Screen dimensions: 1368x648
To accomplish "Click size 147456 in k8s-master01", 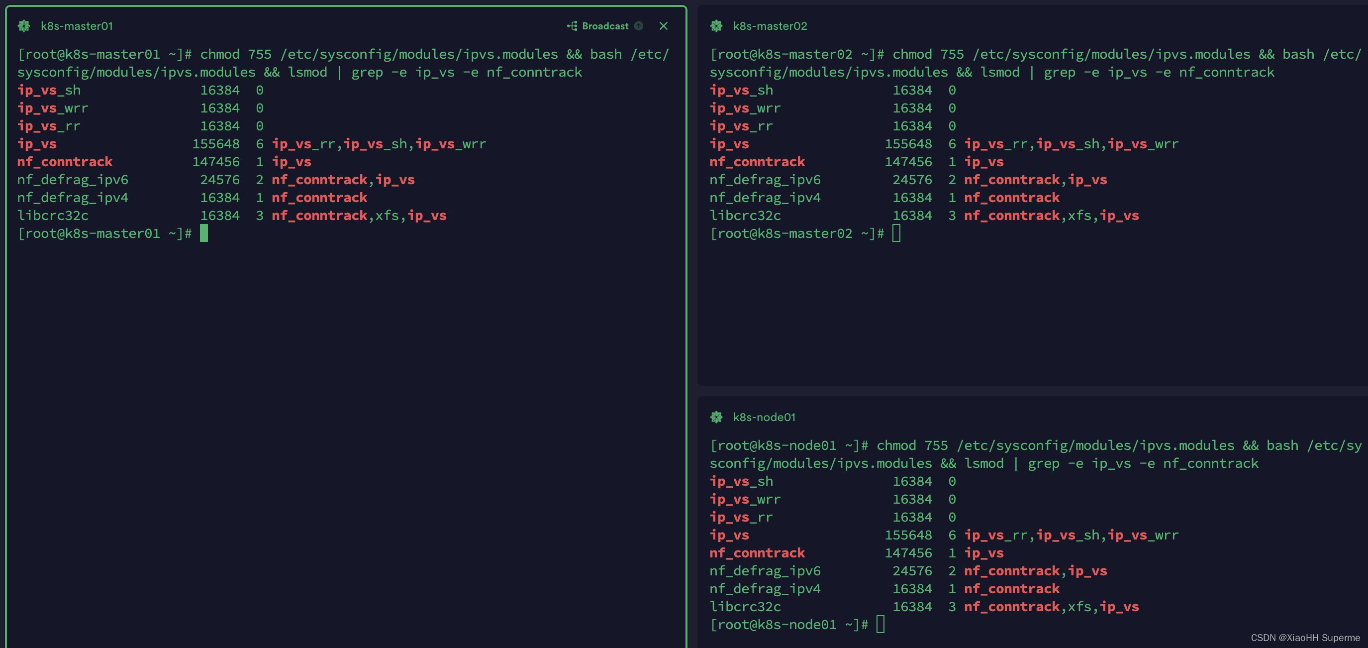I will pos(216,162).
